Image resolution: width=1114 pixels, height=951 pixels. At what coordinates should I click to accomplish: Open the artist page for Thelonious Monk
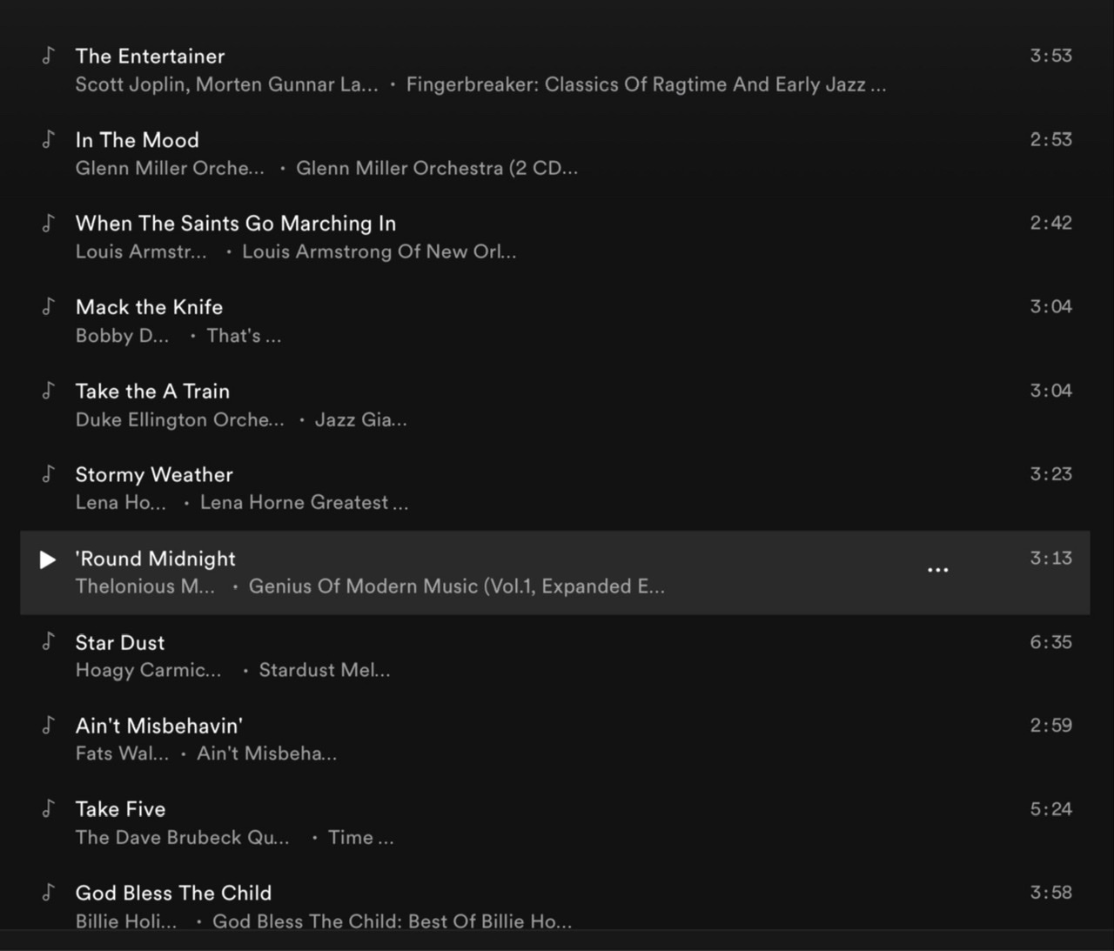pyautogui.click(x=144, y=586)
